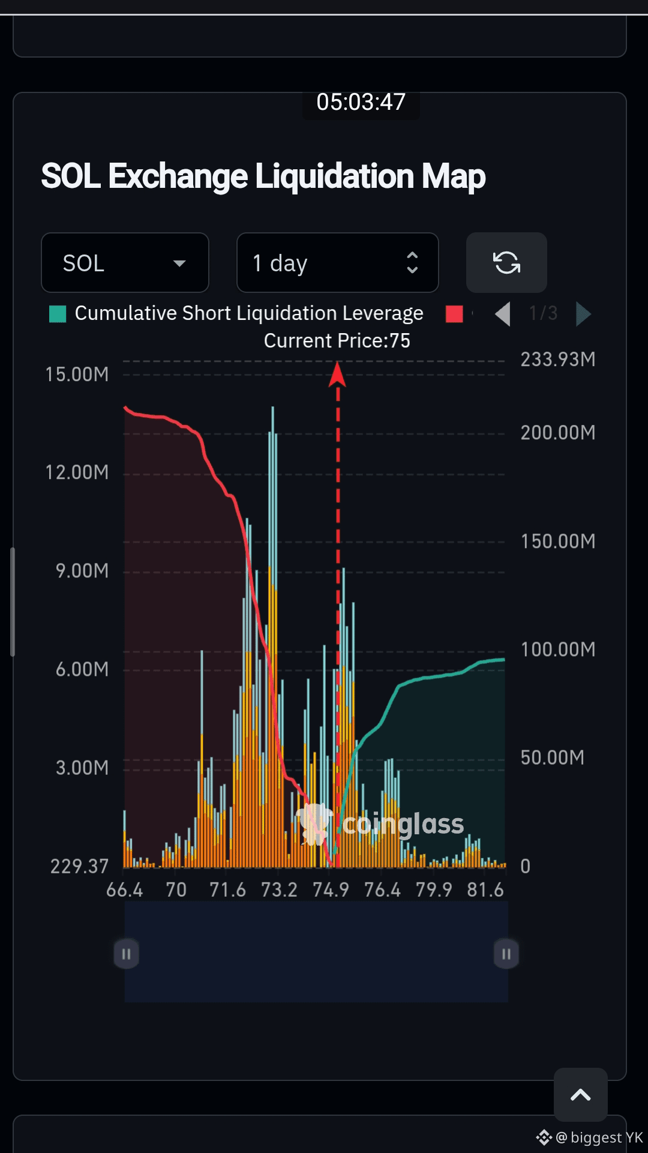Toggle the red legend series swatch

pos(455,314)
